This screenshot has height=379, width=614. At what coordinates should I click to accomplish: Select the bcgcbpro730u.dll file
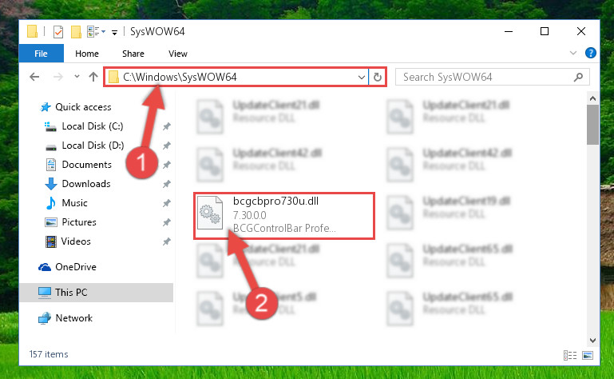click(x=284, y=215)
